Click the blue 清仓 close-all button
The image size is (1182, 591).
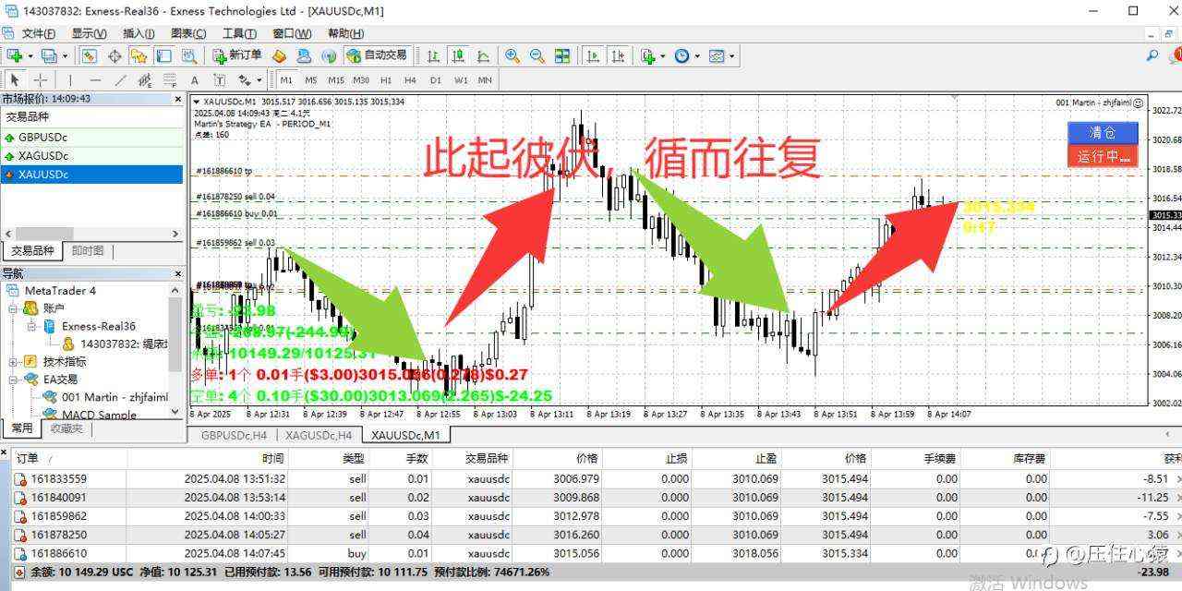[x=1103, y=133]
